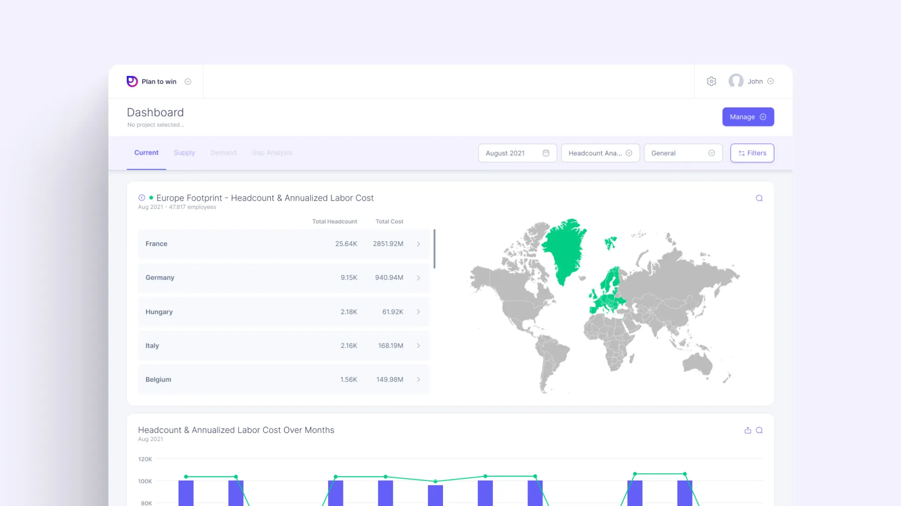Image resolution: width=901 pixels, height=506 pixels.
Task: Select the Belgium country name
Action: coord(158,379)
